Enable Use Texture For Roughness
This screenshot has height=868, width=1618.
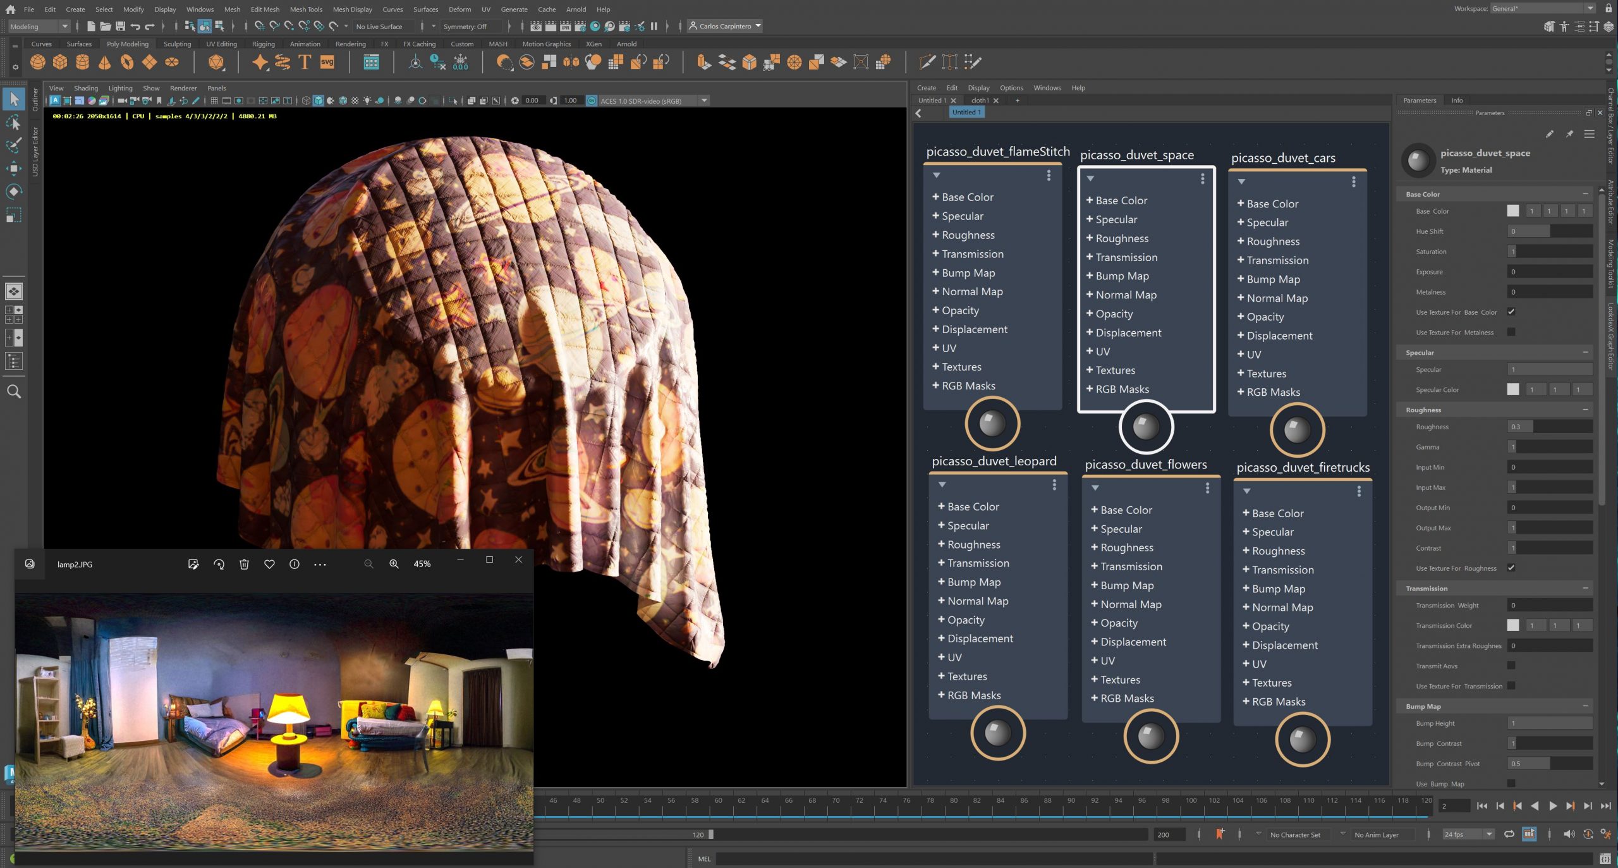(x=1512, y=567)
